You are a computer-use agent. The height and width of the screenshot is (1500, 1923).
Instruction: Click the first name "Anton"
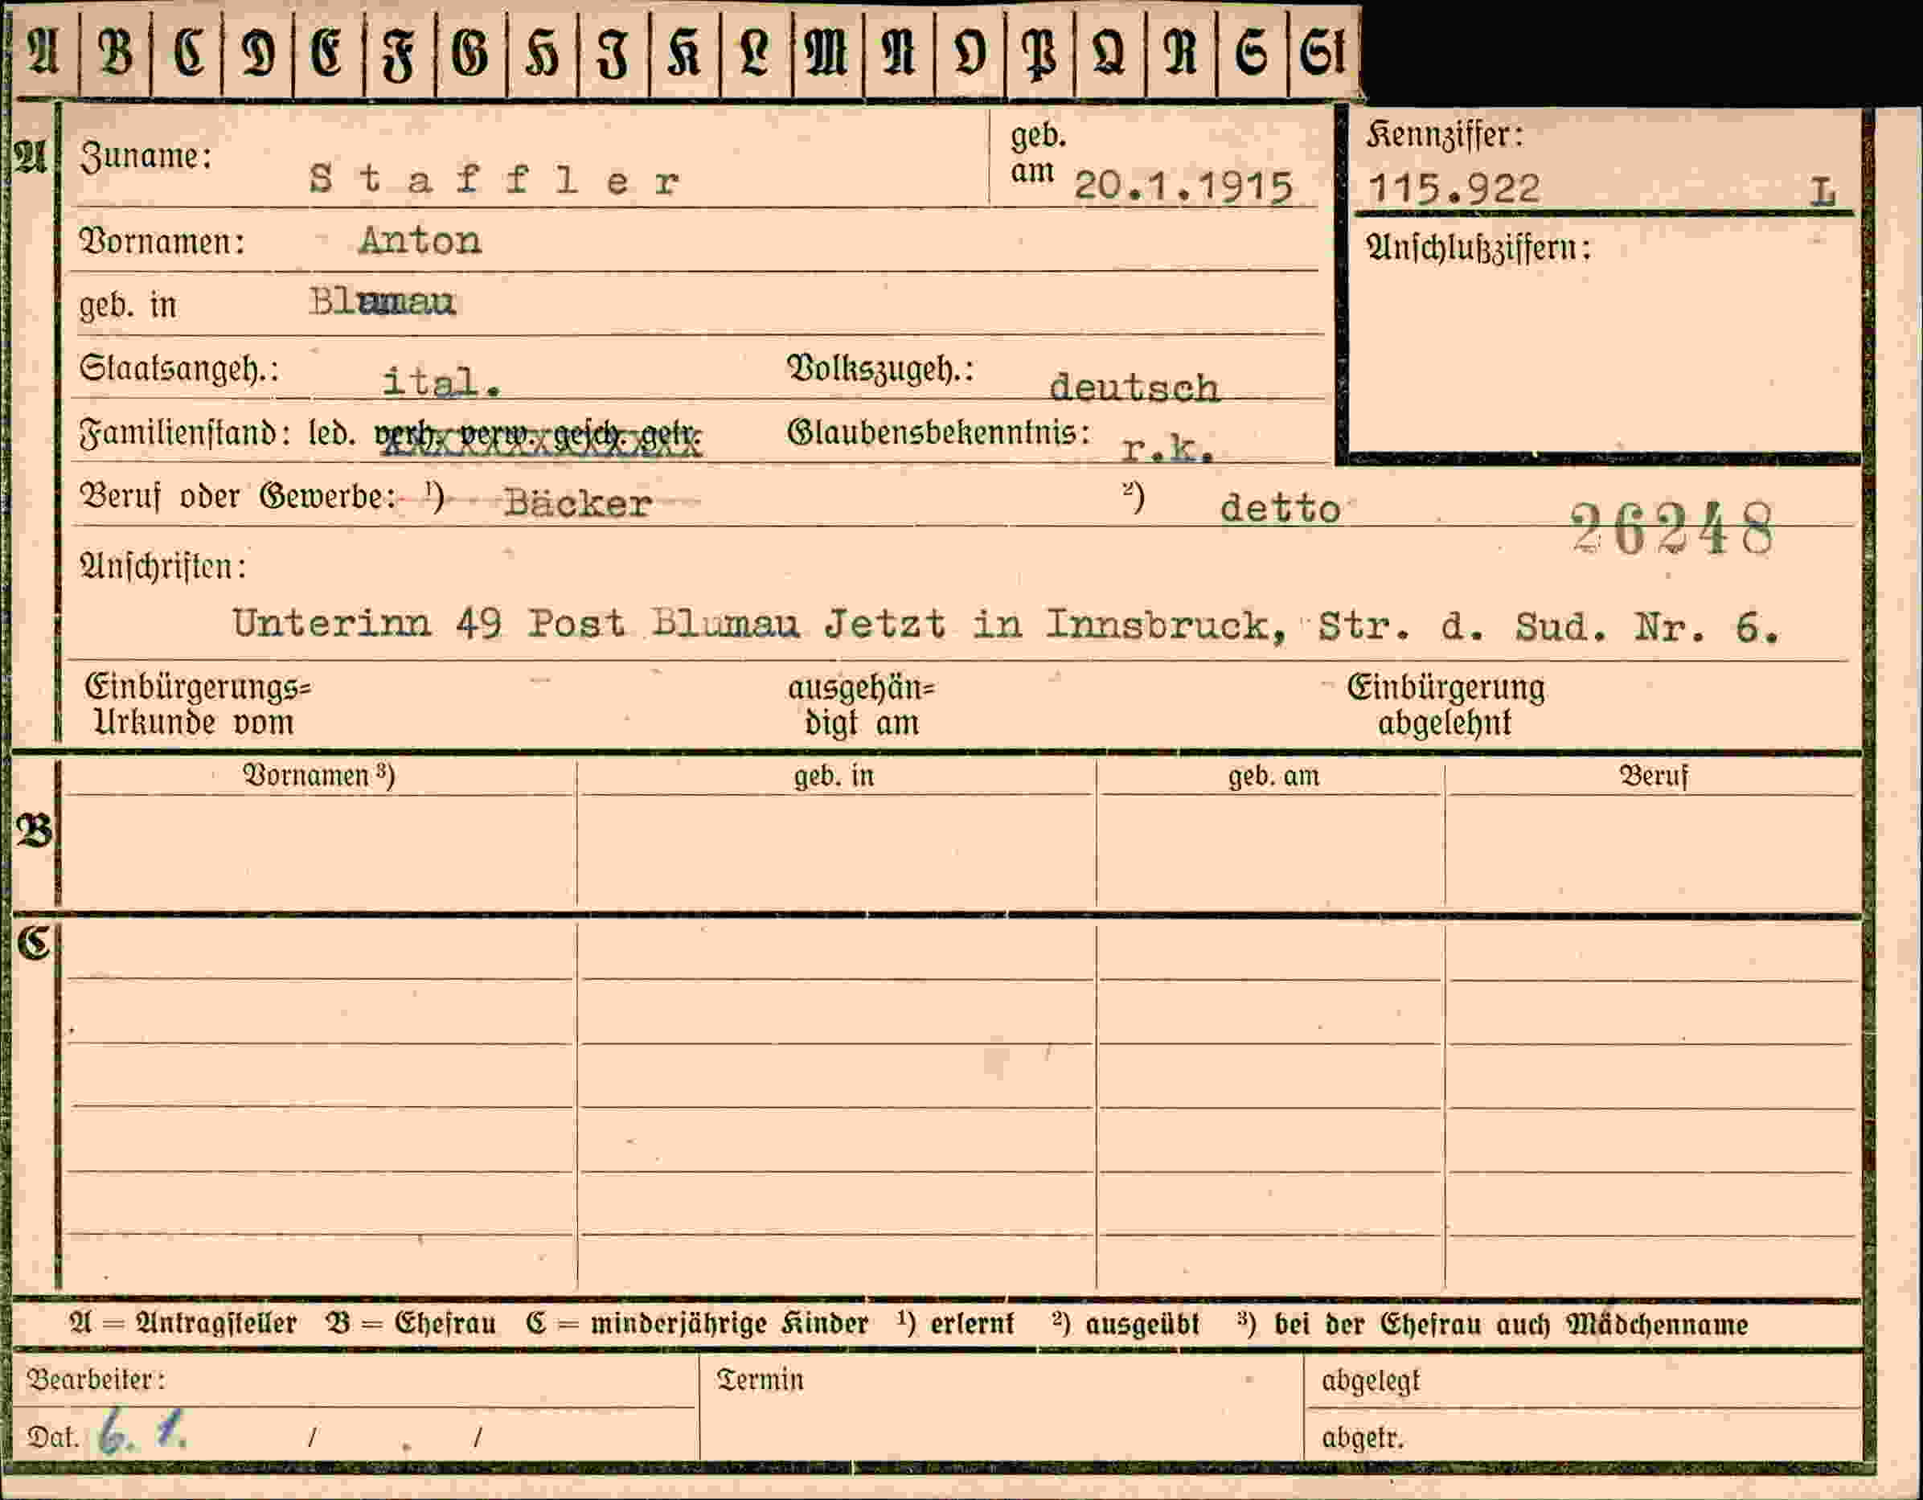pyautogui.click(x=420, y=240)
